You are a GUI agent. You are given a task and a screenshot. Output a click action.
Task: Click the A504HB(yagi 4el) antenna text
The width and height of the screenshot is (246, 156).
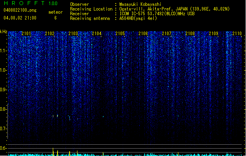(138, 18)
